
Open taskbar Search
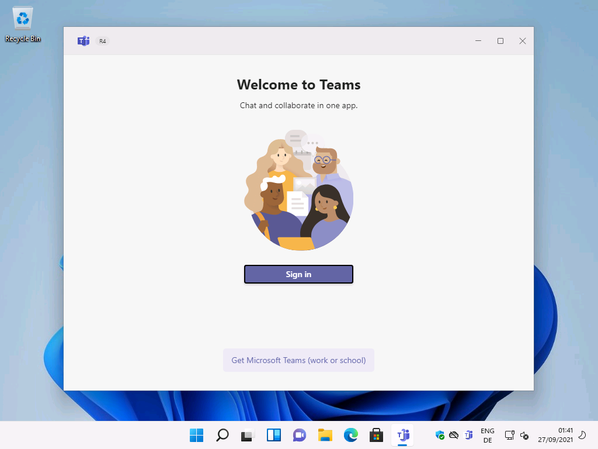pyautogui.click(x=222, y=435)
